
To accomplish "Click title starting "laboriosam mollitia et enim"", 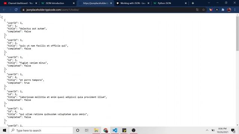I will (x=63, y=97).
